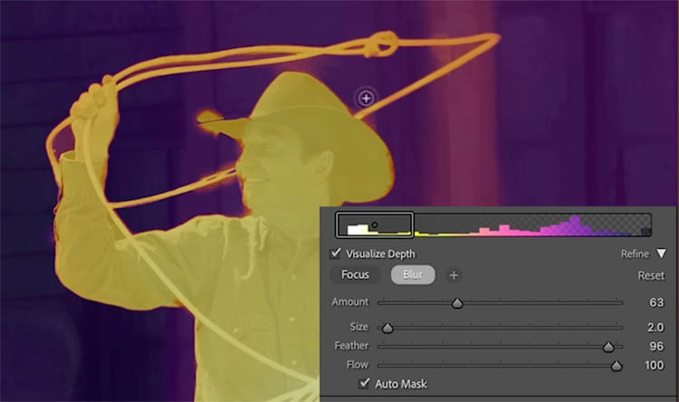Click the Amount value field showing 63

coord(657,302)
